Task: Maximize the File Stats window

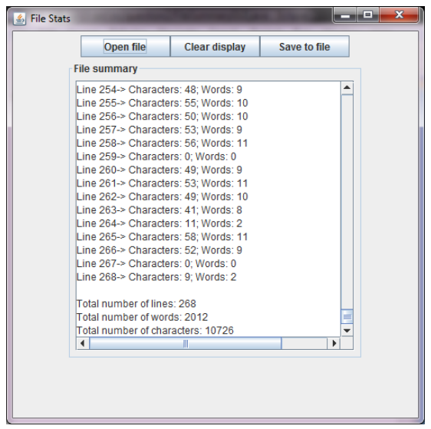Action: [x=368, y=15]
